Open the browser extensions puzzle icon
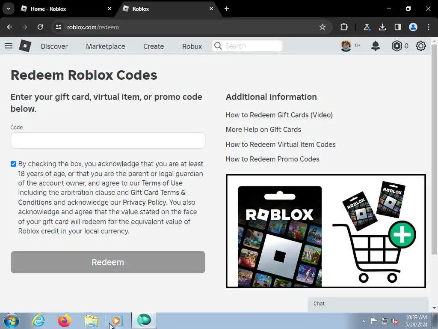The height and width of the screenshot is (329, 438). click(344, 27)
